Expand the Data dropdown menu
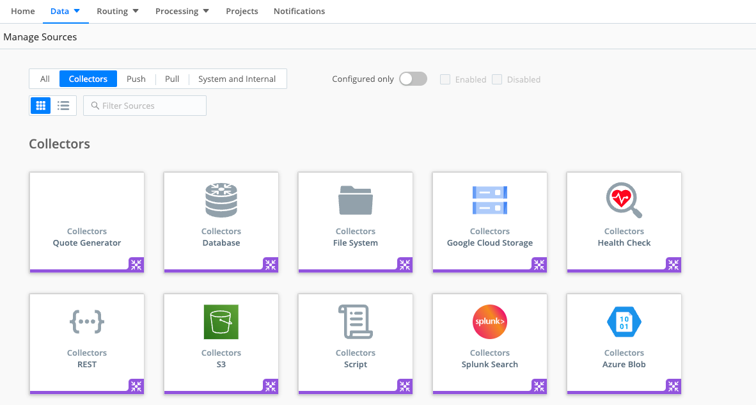Screen dimensions: 756x405 click(x=65, y=12)
